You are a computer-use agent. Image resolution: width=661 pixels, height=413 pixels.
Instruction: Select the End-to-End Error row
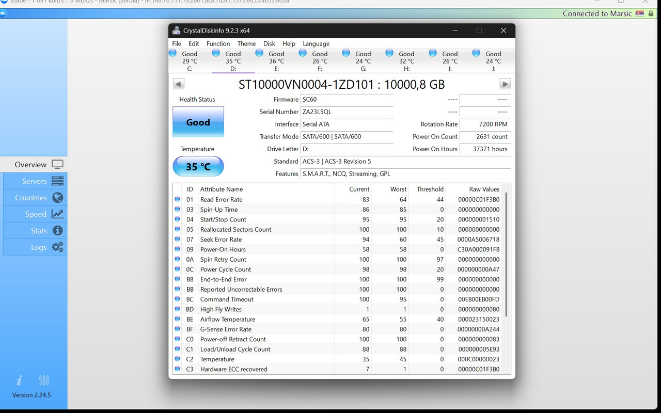click(338, 279)
